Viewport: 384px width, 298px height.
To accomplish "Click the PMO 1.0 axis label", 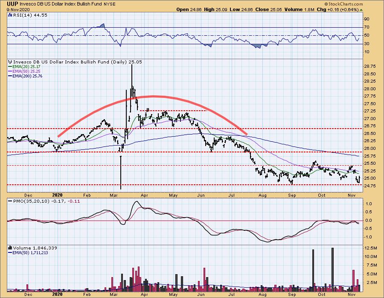I will (369, 204).
